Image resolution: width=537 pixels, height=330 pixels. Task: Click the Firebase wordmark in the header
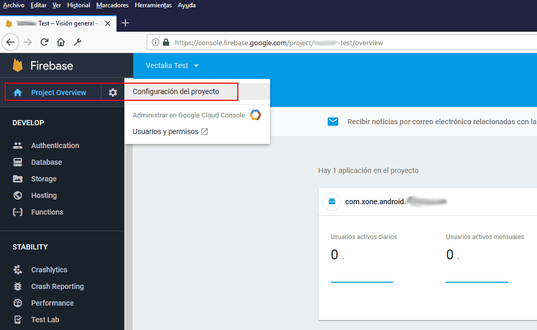[x=52, y=65]
